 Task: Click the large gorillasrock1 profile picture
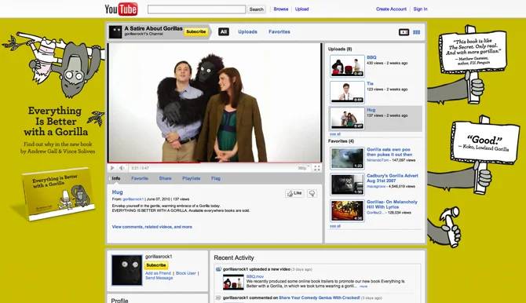pyautogui.click(x=127, y=270)
